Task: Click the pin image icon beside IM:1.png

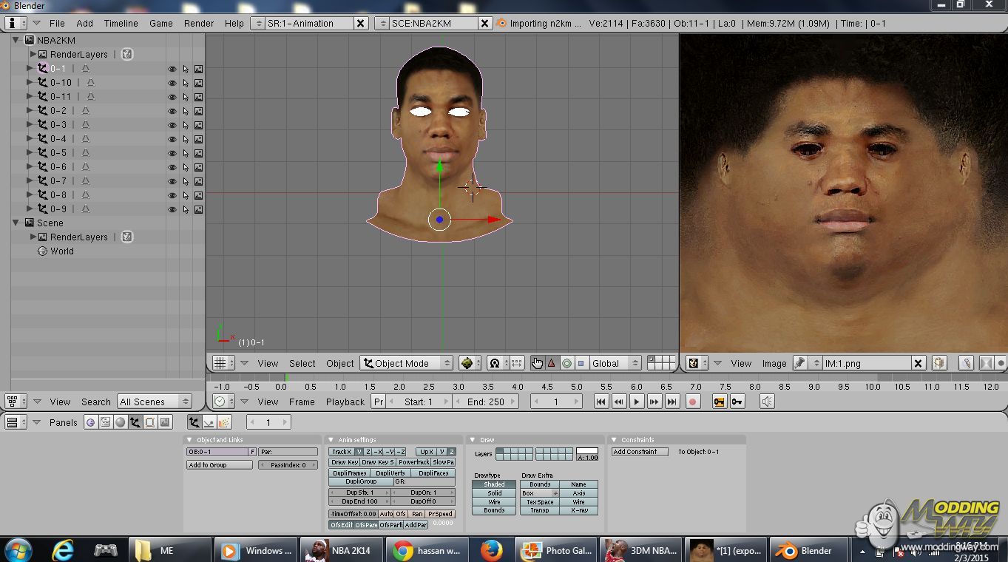Action: [x=799, y=363]
